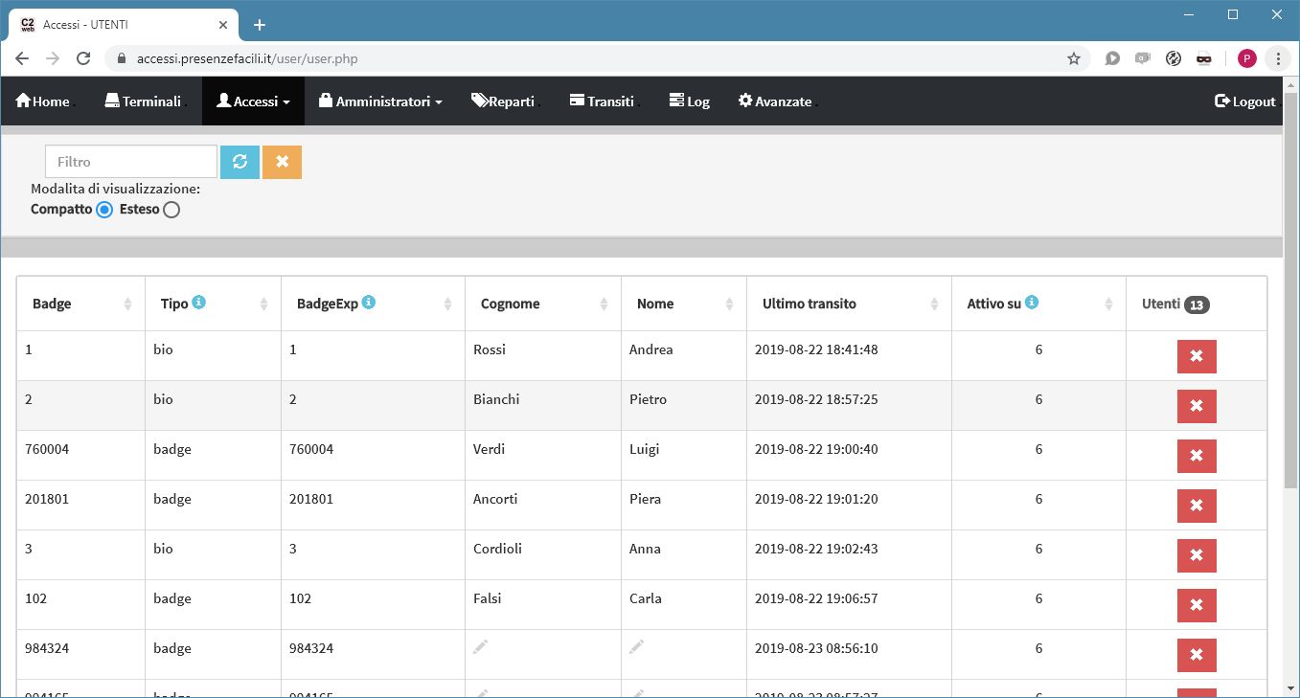Open the Chrome three-dot menu
The height and width of the screenshot is (698, 1300).
1278,58
